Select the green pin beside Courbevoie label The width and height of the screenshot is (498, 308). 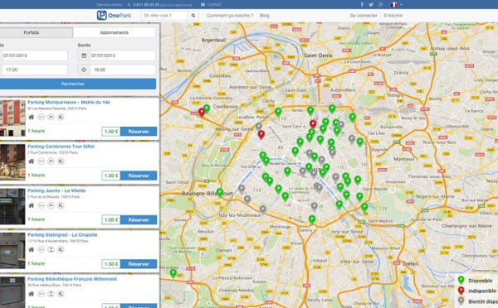(207, 108)
